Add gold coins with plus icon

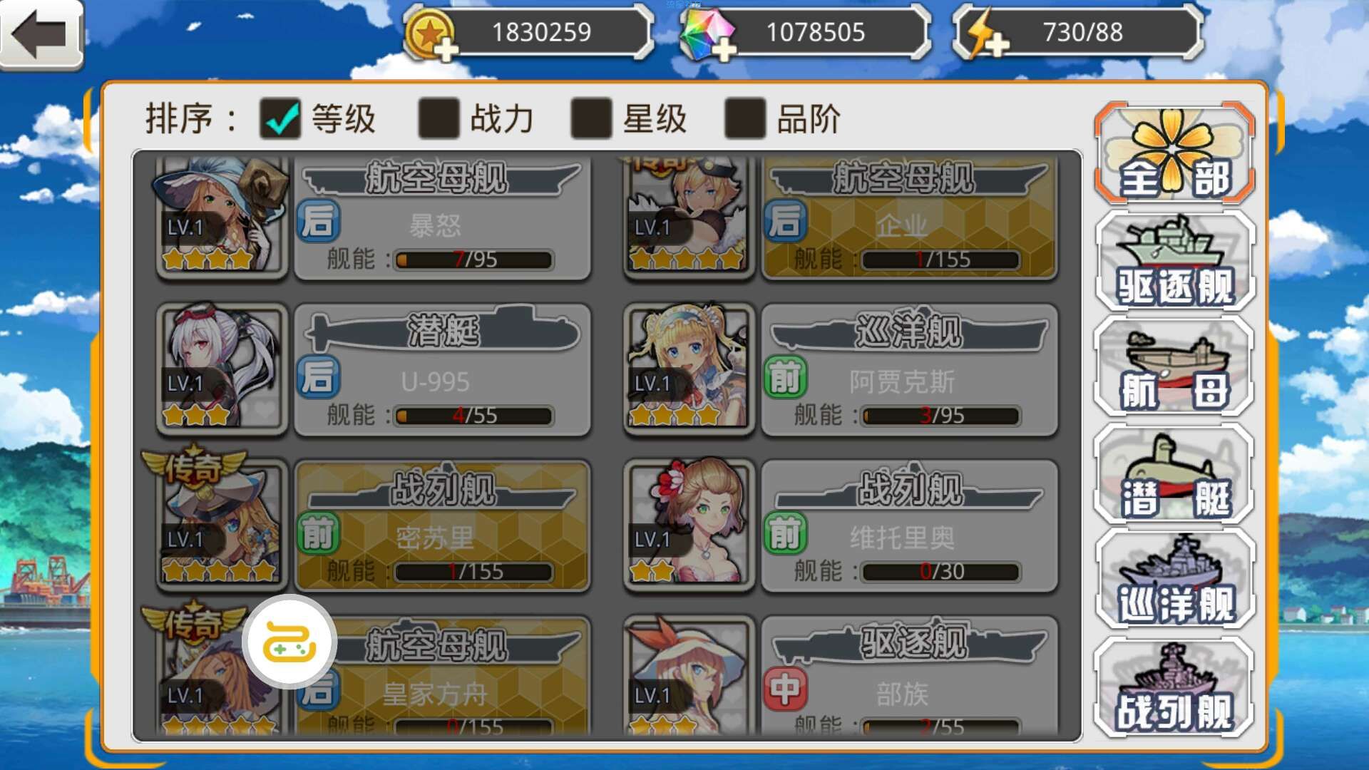click(x=431, y=34)
